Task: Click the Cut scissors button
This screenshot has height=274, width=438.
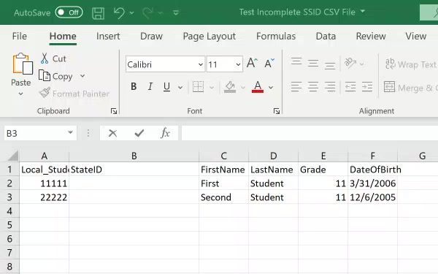Action: [53, 58]
